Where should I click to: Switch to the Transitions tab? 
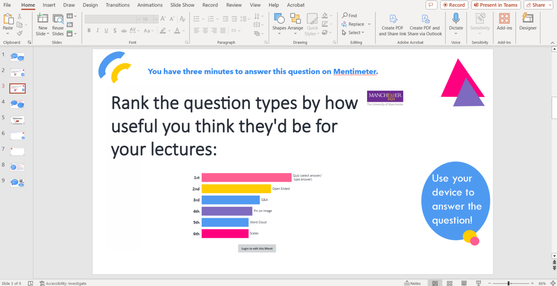pyautogui.click(x=117, y=5)
